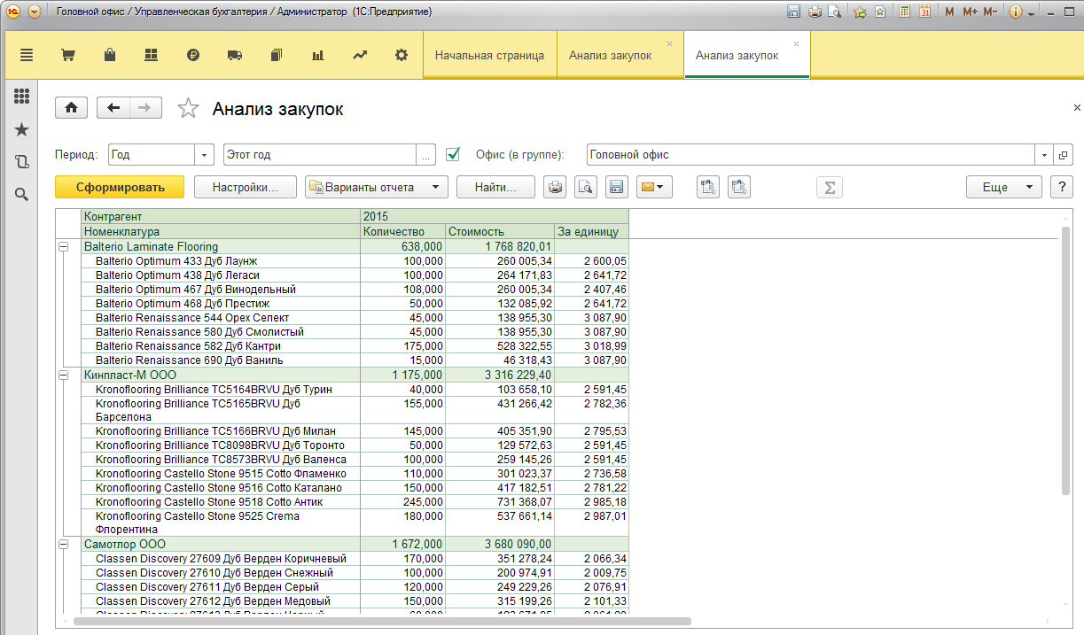Navigate back with the left arrow

coord(113,108)
